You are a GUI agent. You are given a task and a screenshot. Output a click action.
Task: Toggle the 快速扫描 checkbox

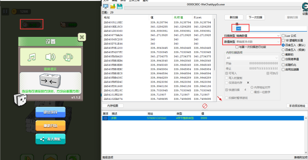(x=227, y=90)
